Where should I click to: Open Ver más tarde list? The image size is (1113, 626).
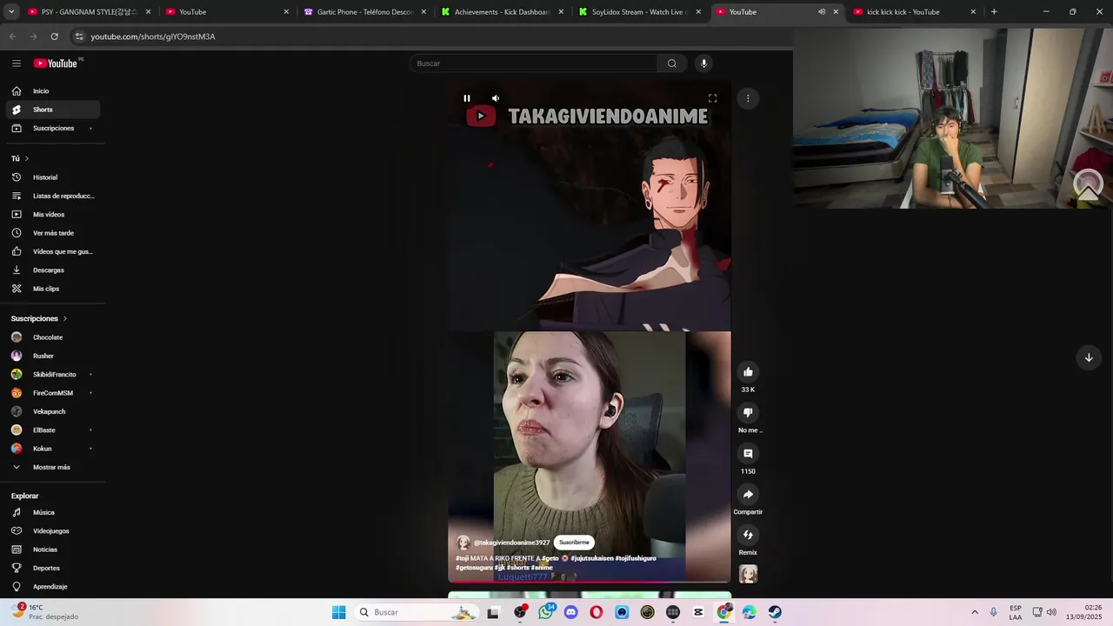coord(53,233)
